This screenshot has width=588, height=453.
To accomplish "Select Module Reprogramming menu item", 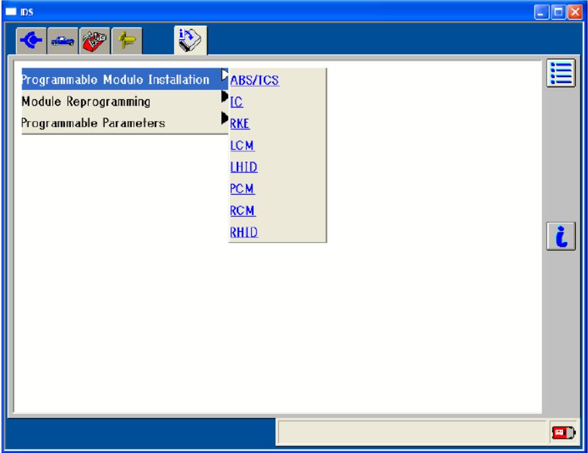I will (125, 101).
